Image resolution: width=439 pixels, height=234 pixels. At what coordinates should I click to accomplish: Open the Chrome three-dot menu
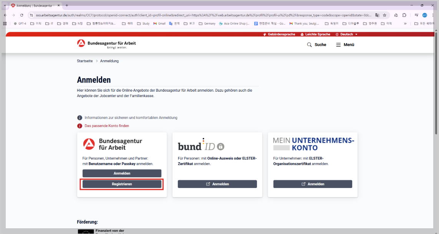(433, 15)
